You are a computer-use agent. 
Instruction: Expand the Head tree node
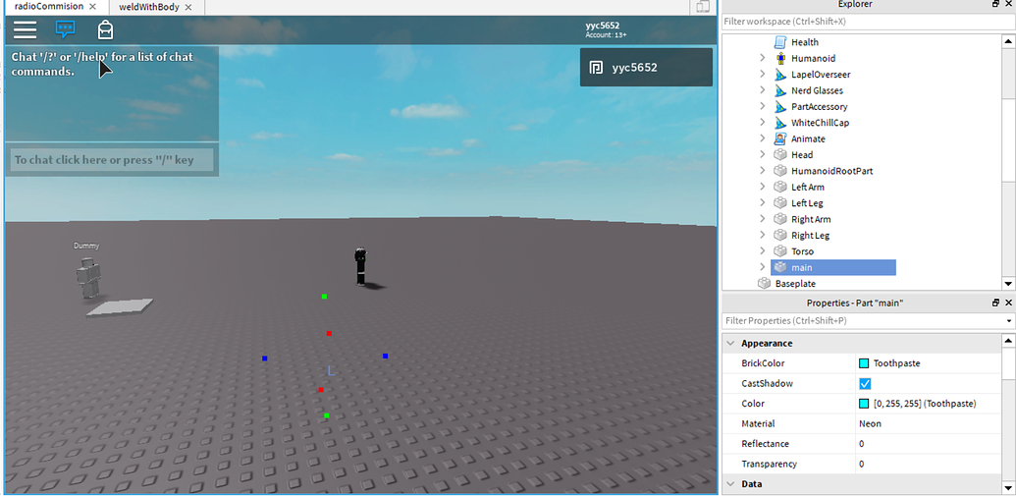coord(763,155)
